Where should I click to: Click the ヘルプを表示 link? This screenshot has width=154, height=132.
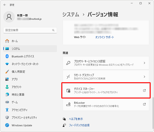point(76,119)
